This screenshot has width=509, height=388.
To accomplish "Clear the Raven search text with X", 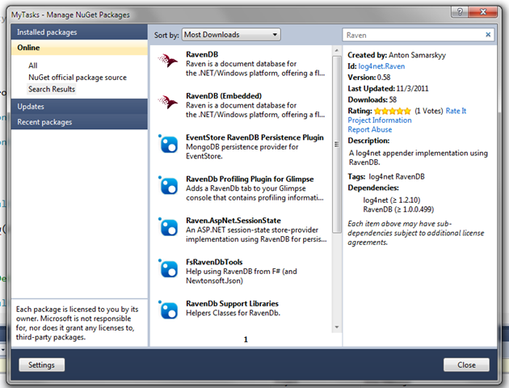I will click(488, 35).
